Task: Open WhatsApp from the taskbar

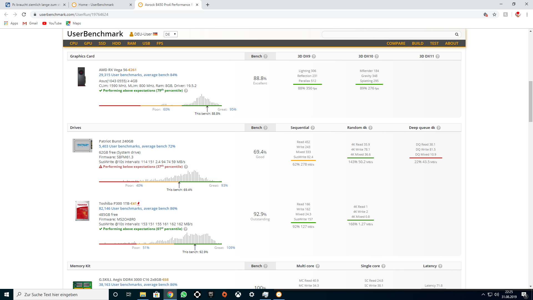Action: 184,294
